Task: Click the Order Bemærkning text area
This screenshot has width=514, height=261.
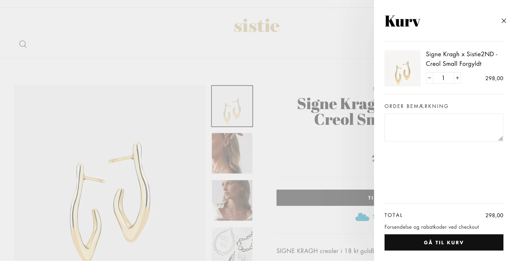Action: click(444, 127)
